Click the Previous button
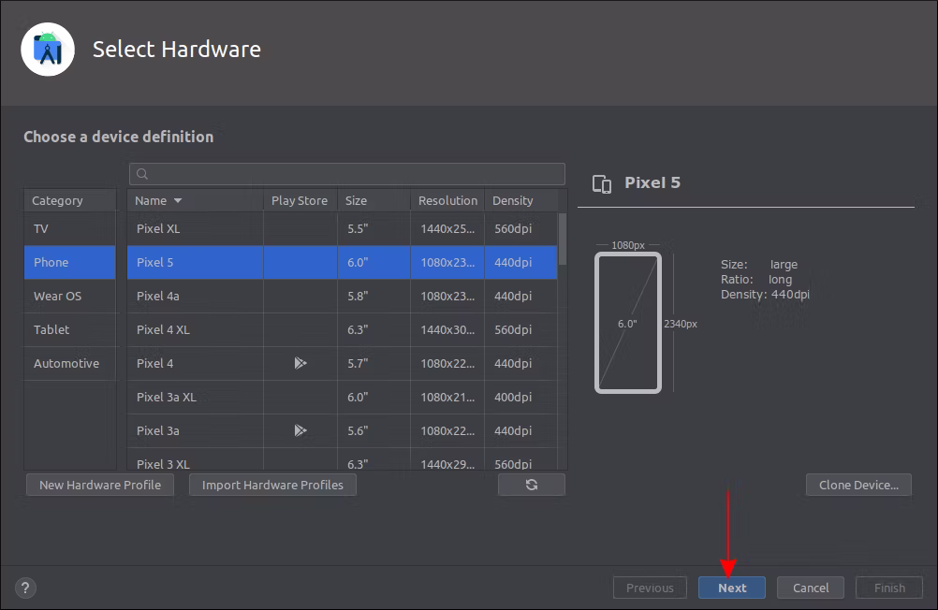 pyautogui.click(x=650, y=588)
